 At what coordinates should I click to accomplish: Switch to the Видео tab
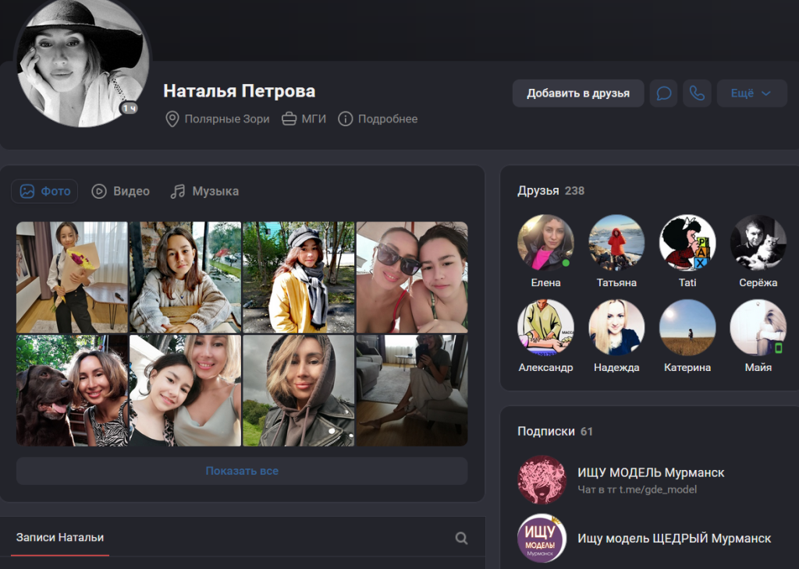point(121,192)
